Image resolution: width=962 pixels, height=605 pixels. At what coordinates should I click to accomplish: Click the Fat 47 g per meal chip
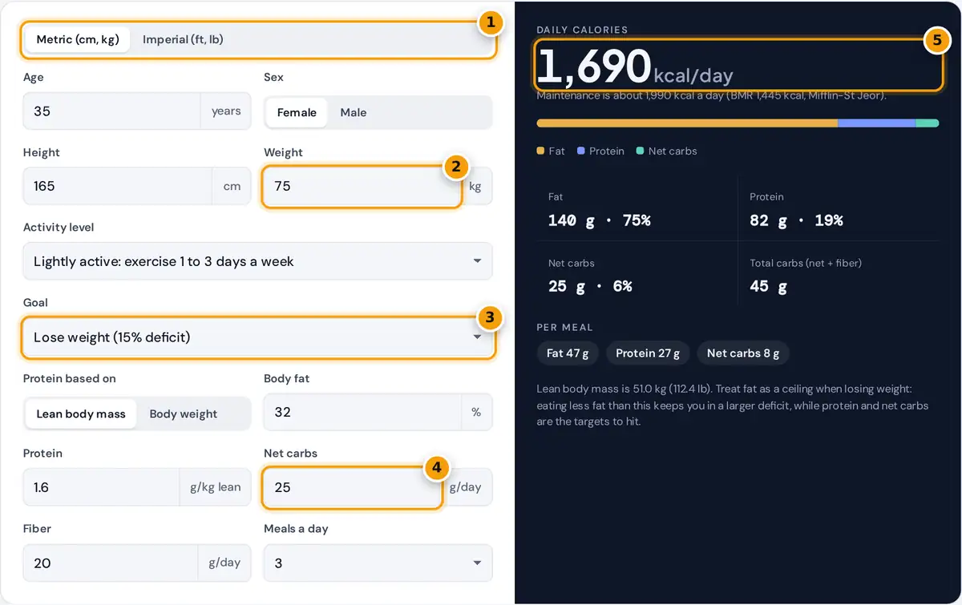[x=568, y=353]
